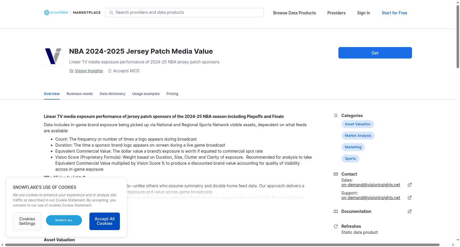The image size is (460, 247).
Task: Click the Sales on-demand@visioninsights.net email
Action: click(371, 185)
